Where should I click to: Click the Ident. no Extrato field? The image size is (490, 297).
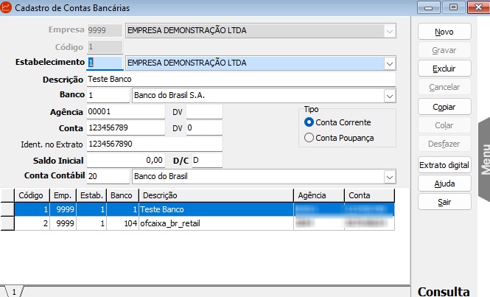click(x=153, y=144)
